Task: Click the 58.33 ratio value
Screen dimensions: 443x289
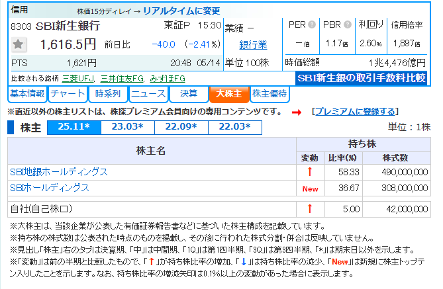Action: click(x=348, y=172)
